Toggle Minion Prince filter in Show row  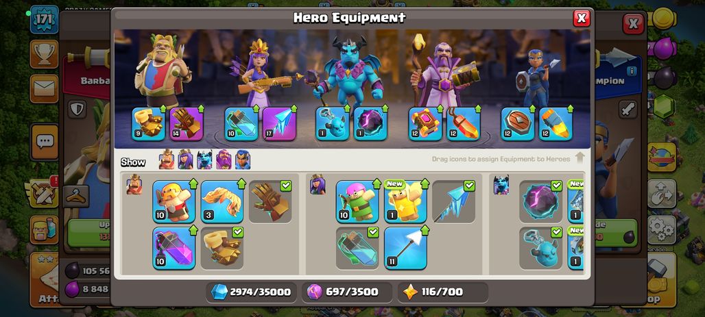204,160
